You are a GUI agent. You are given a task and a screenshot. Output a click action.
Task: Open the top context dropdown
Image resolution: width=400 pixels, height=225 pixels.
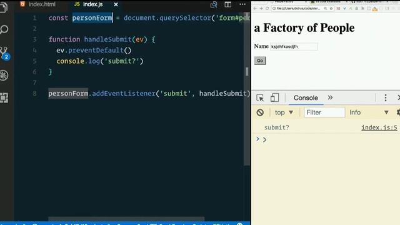click(284, 112)
